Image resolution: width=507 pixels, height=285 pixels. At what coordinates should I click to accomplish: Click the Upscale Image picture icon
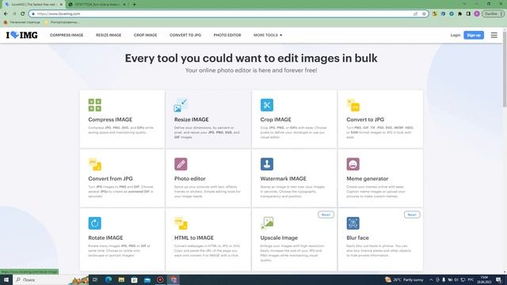click(x=267, y=223)
